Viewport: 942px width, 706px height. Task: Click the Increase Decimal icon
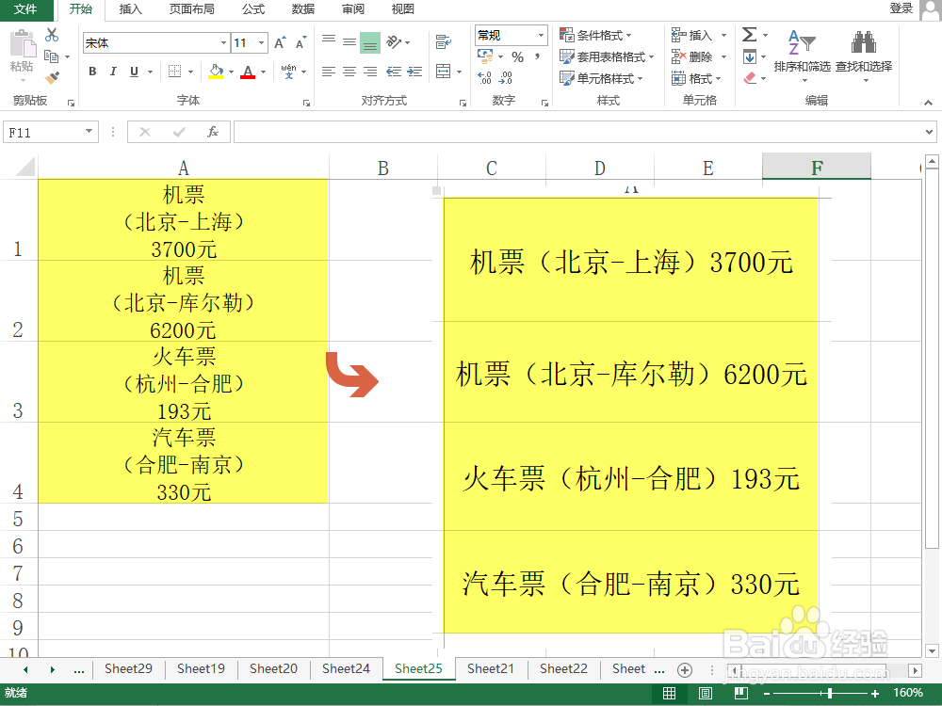point(485,78)
